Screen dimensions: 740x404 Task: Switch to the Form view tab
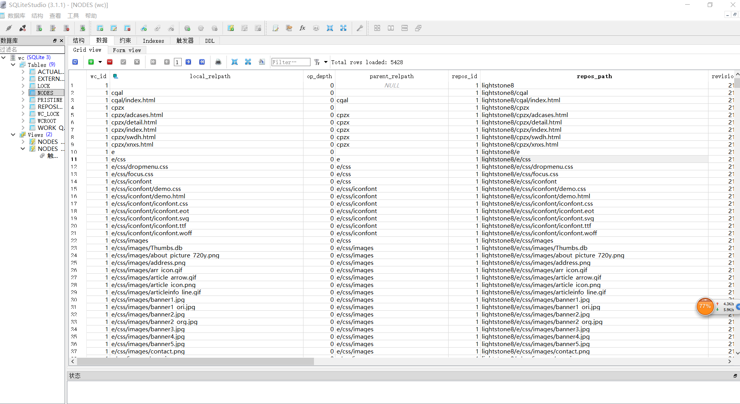127,50
